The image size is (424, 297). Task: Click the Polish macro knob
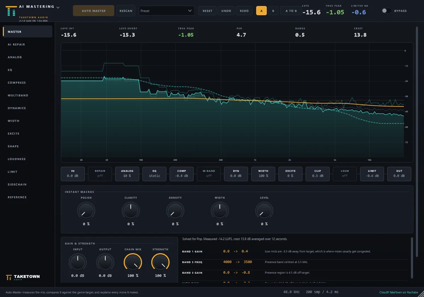click(x=86, y=211)
